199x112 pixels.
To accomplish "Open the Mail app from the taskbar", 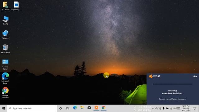I will pyautogui.click(x=89, y=108).
